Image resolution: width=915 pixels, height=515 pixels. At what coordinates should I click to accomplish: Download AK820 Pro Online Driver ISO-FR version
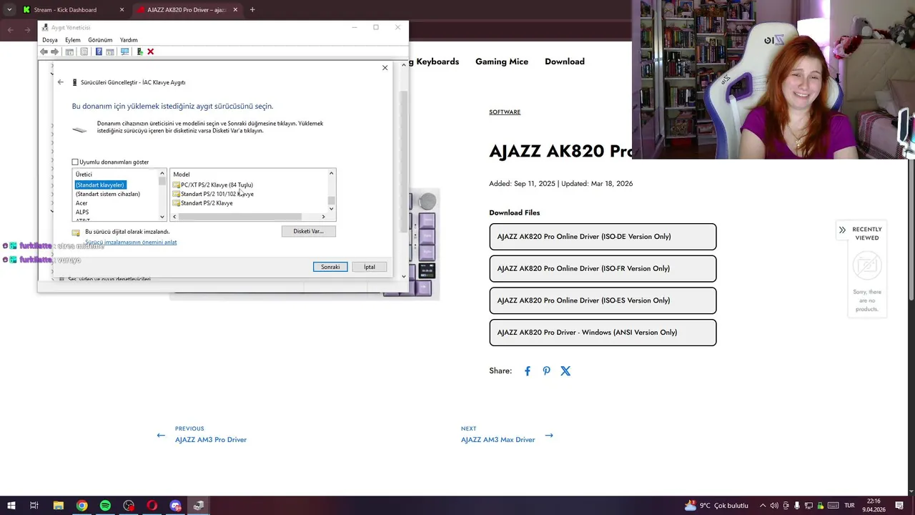pyautogui.click(x=603, y=269)
